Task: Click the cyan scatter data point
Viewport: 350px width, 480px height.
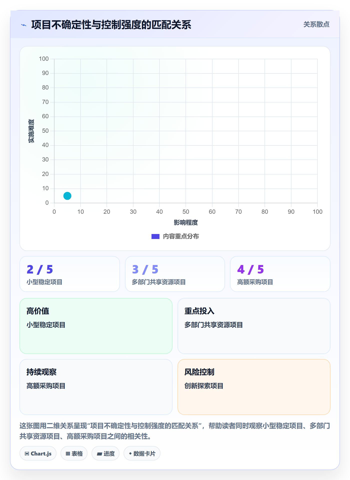Action: (x=67, y=196)
